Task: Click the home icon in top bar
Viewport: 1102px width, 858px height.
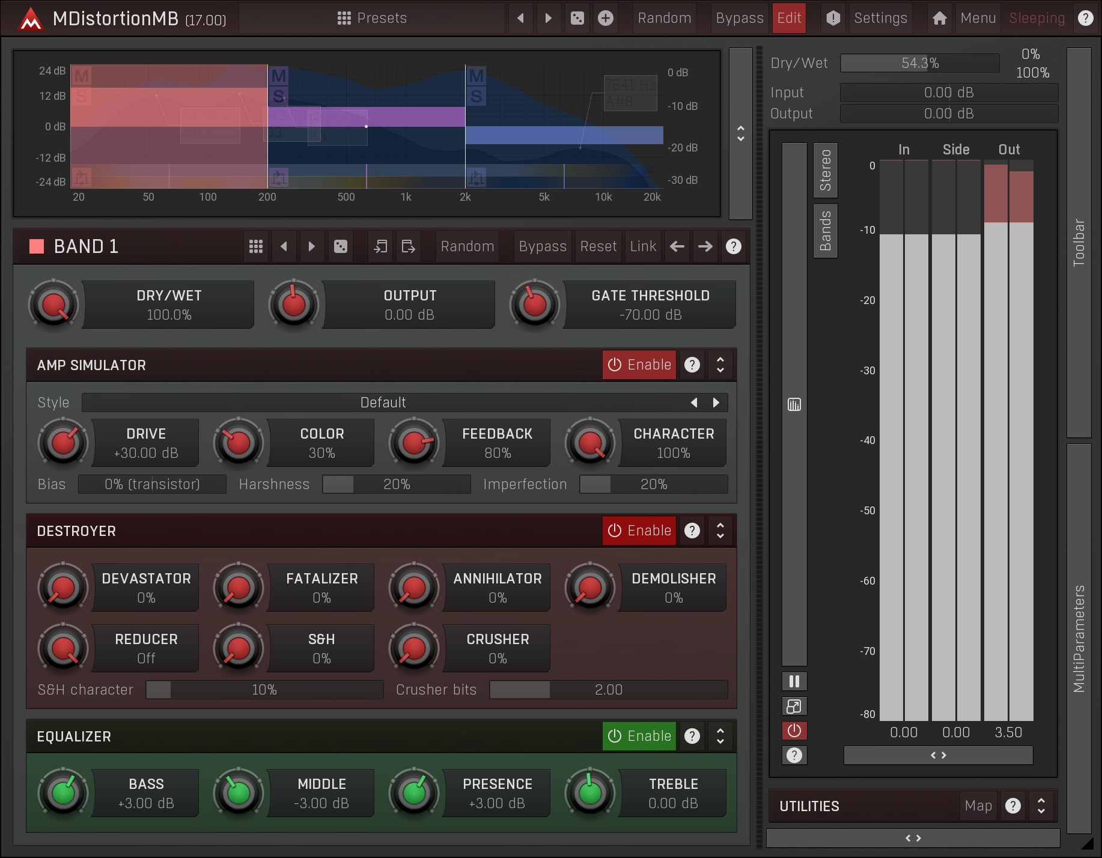Action: [x=940, y=18]
